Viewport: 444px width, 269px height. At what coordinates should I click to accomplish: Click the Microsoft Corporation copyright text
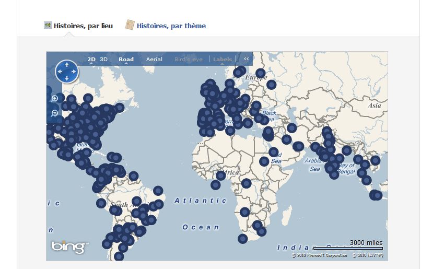click(319, 255)
